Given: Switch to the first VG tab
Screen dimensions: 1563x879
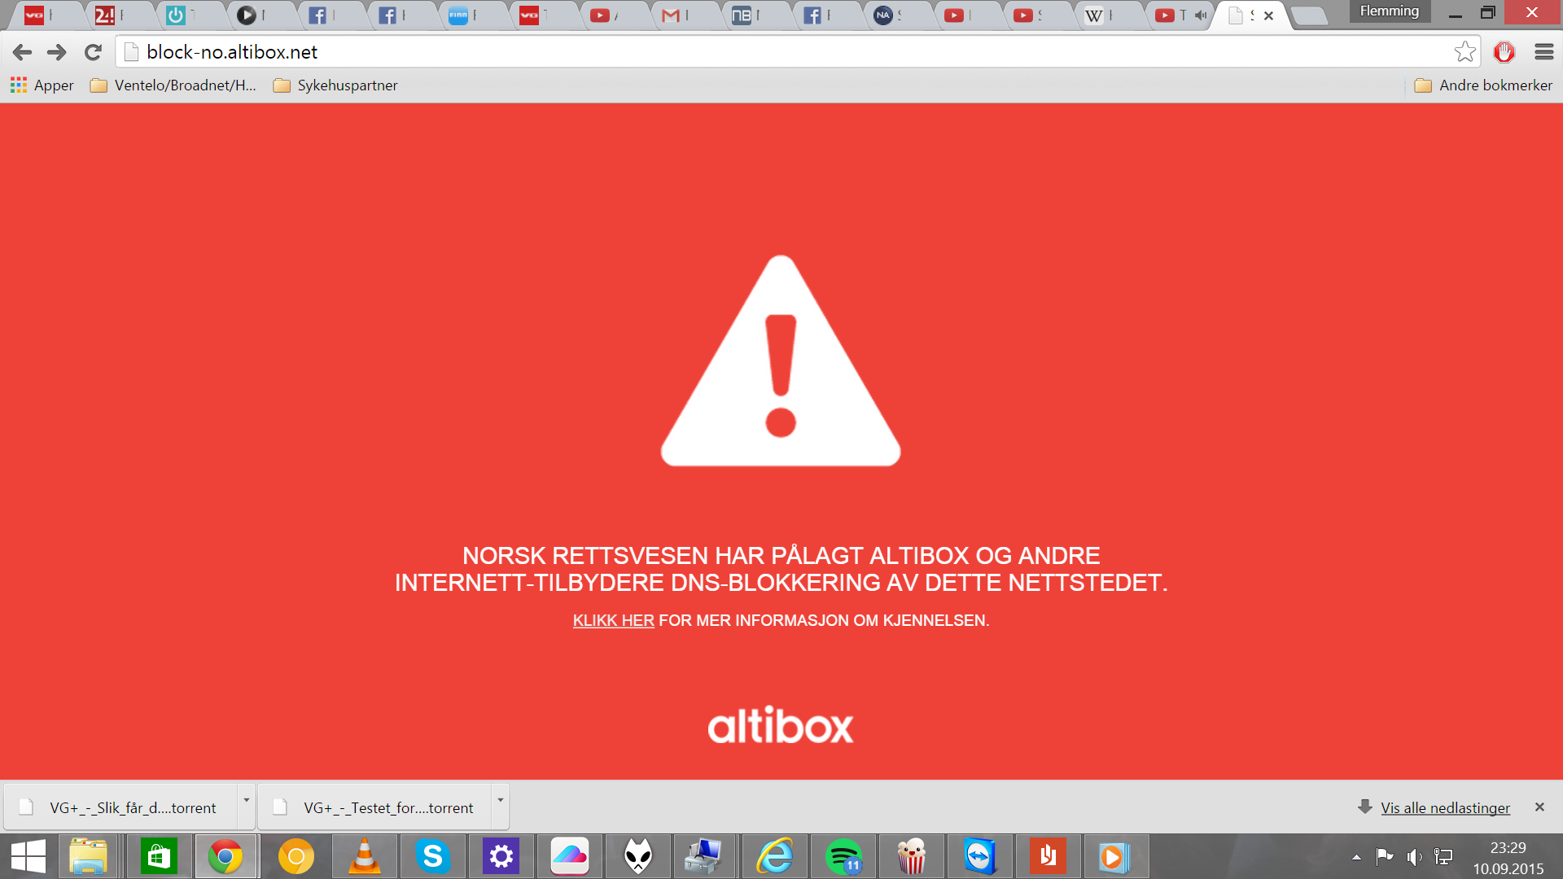Looking at the screenshot, I should (x=44, y=15).
